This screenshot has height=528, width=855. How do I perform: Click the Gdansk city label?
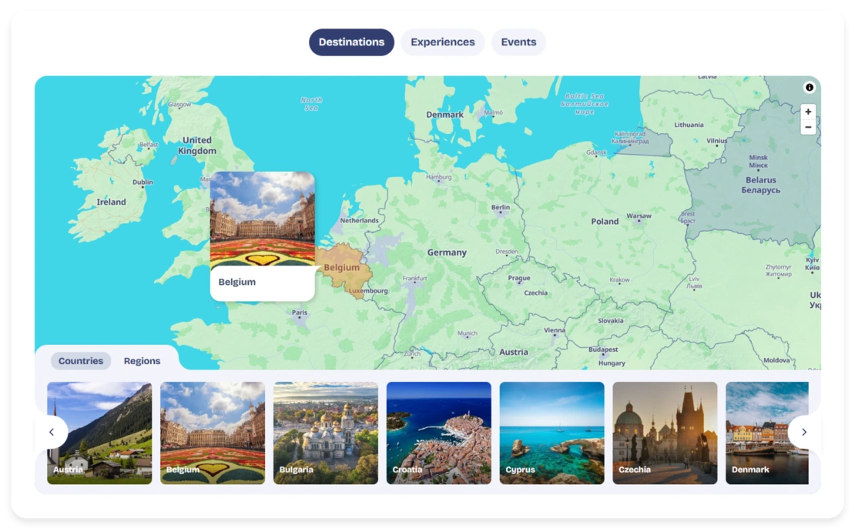coord(596,152)
